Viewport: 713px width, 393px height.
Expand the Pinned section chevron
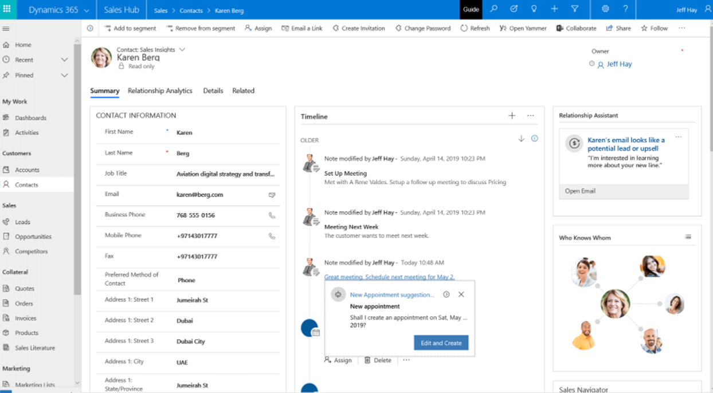pyautogui.click(x=64, y=75)
